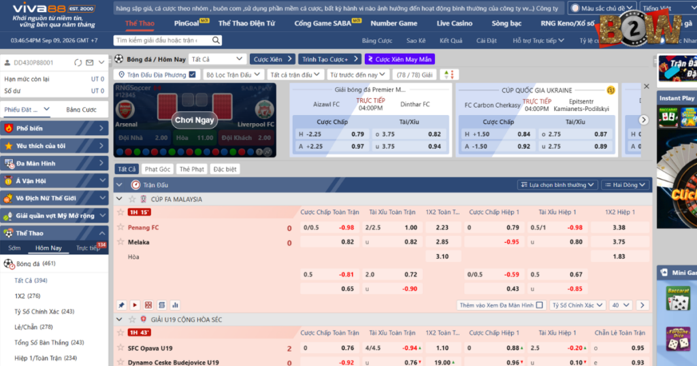Click the Bóng đá soccer ball icon in sidebar

(8, 264)
